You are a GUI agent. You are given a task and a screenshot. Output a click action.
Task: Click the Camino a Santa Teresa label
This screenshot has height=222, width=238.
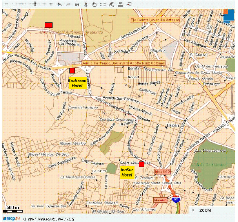pyautogui.click(x=56, y=87)
